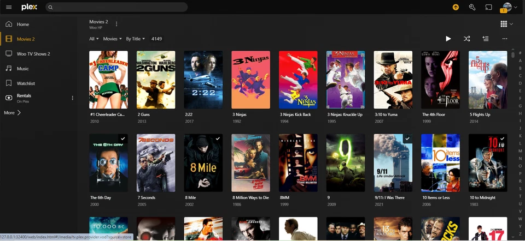This screenshot has width=525, height=241.
Task: Toggle watched checkmark on The 6th Day
Action: click(123, 138)
